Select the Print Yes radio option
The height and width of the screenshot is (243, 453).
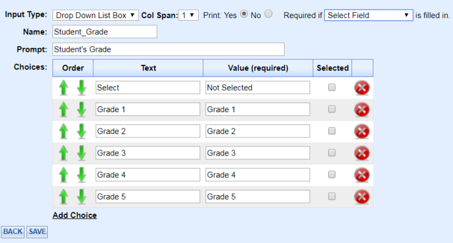244,14
